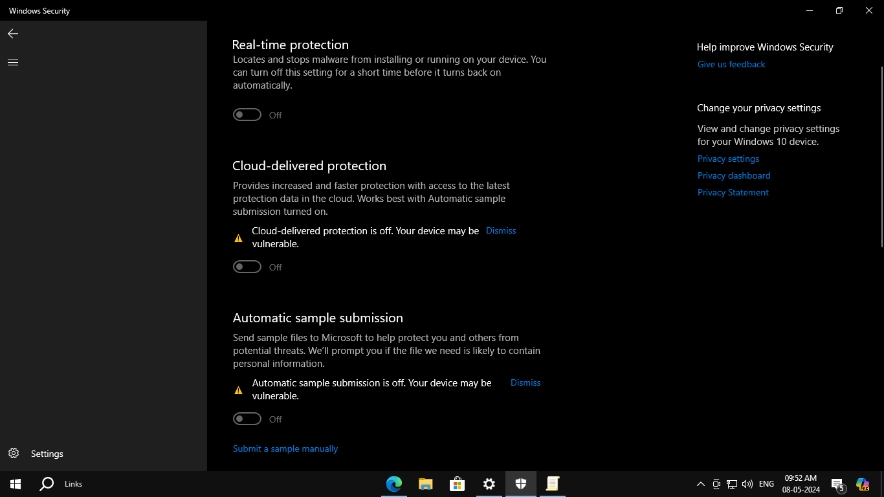Open Microsoft Store from taskbar
Image resolution: width=884 pixels, height=497 pixels.
point(458,484)
